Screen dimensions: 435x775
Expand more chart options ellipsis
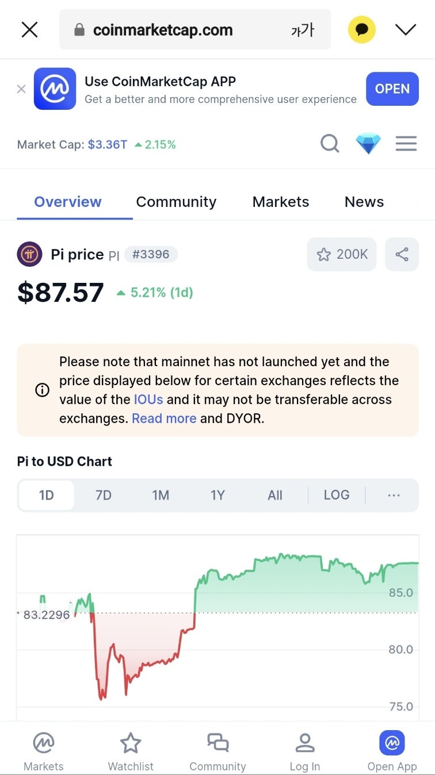394,495
